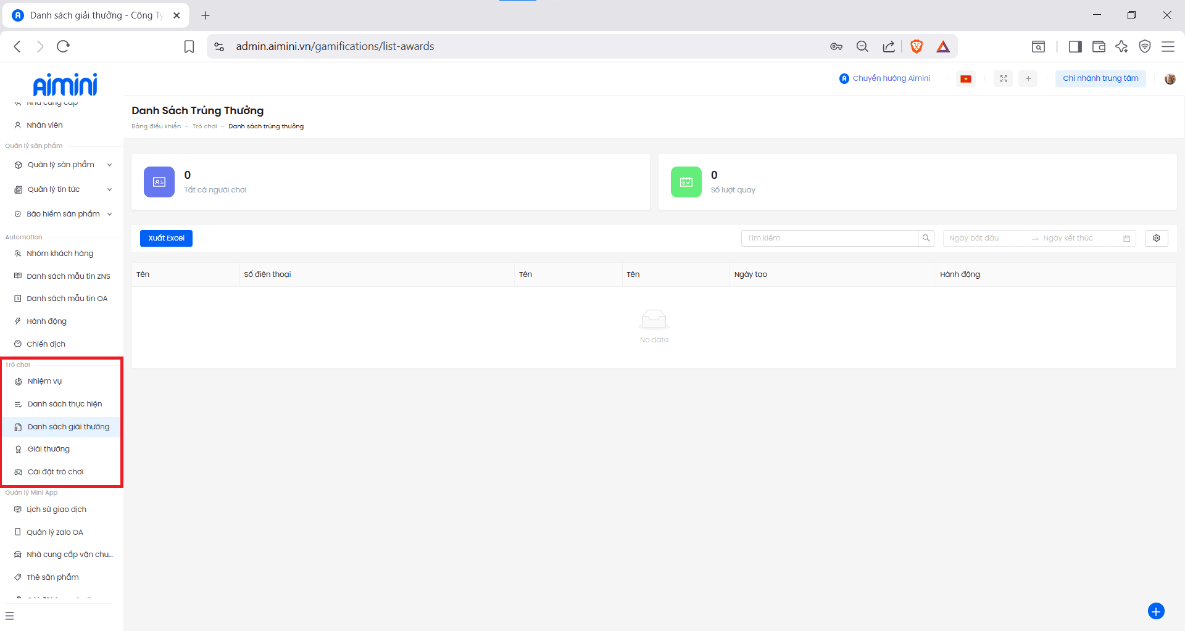Open the user avatar in header

click(x=1170, y=79)
